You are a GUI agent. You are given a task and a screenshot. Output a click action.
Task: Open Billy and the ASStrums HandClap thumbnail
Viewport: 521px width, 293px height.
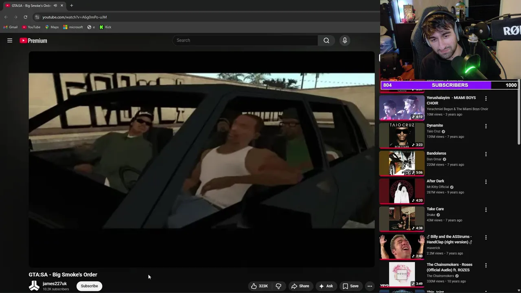[x=402, y=247]
